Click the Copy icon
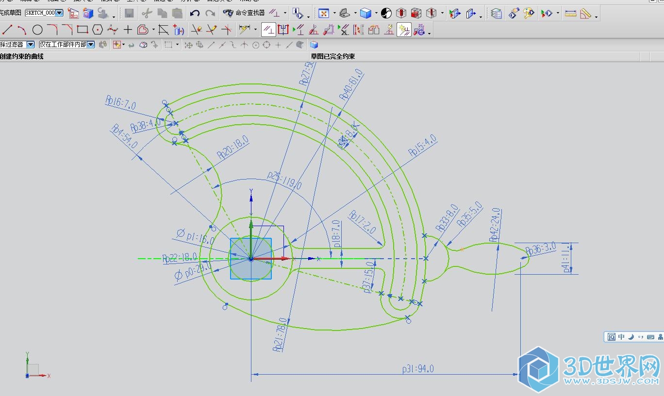Viewport: 664px width, 396px height. [162, 14]
